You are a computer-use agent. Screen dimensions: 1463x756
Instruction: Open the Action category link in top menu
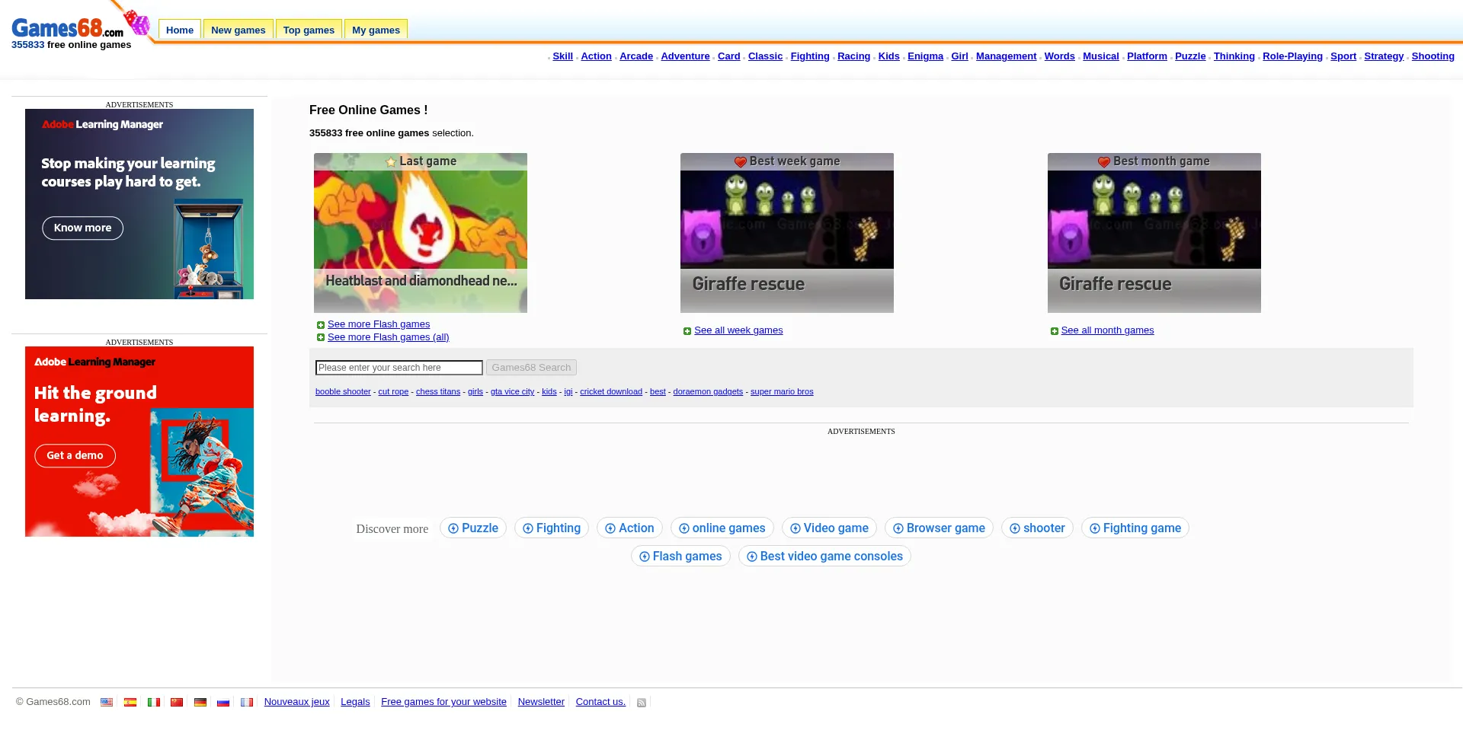pyautogui.click(x=596, y=56)
